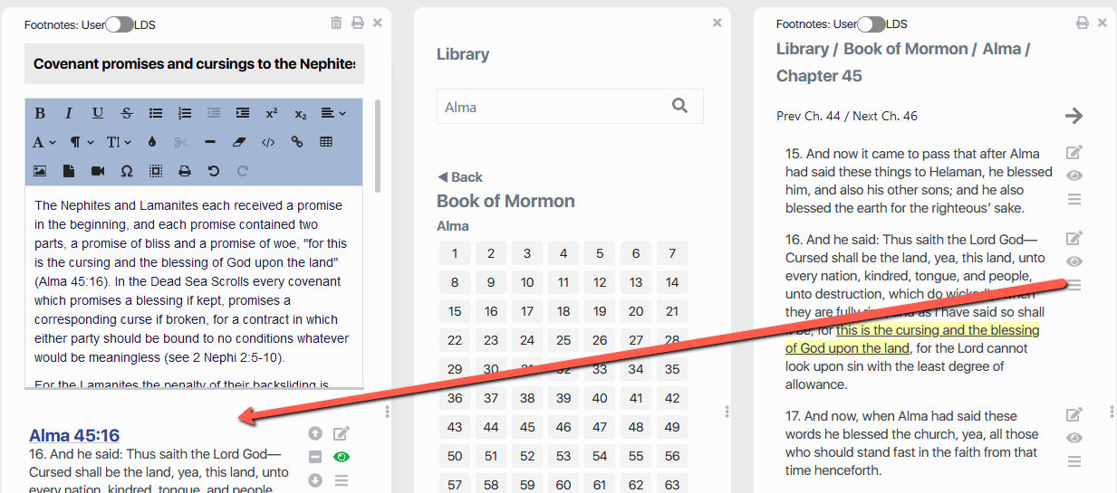
Task: Open the text color droplet picker
Action: (152, 142)
